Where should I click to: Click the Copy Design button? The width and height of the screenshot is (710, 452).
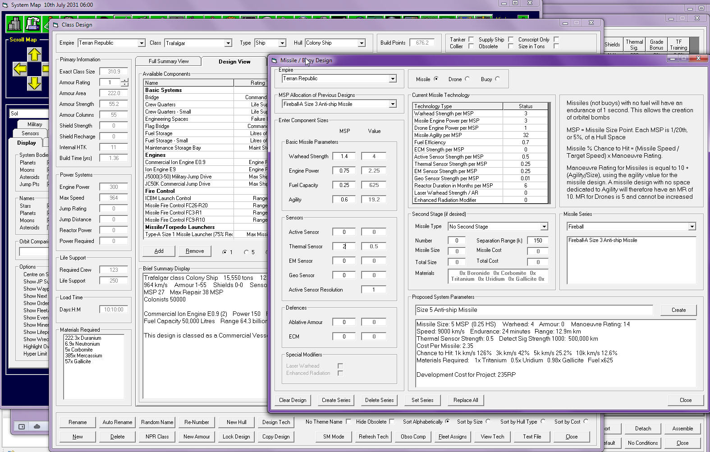(x=276, y=437)
